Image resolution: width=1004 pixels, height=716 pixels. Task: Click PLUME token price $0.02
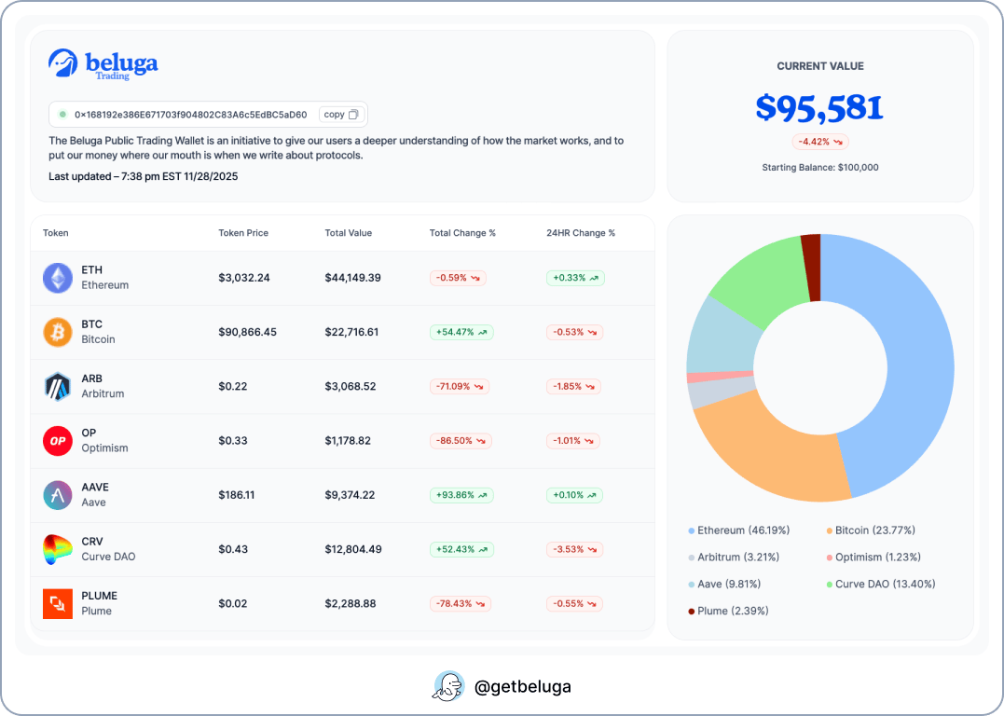coord(233,604)
